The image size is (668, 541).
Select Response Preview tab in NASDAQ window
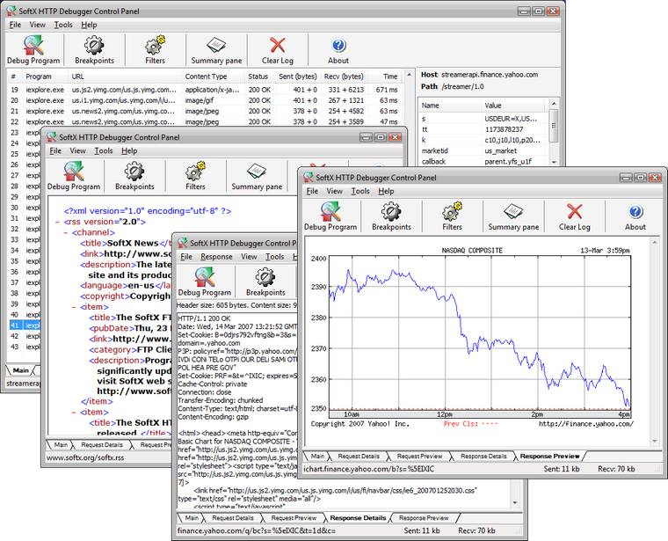click(549, 457)
